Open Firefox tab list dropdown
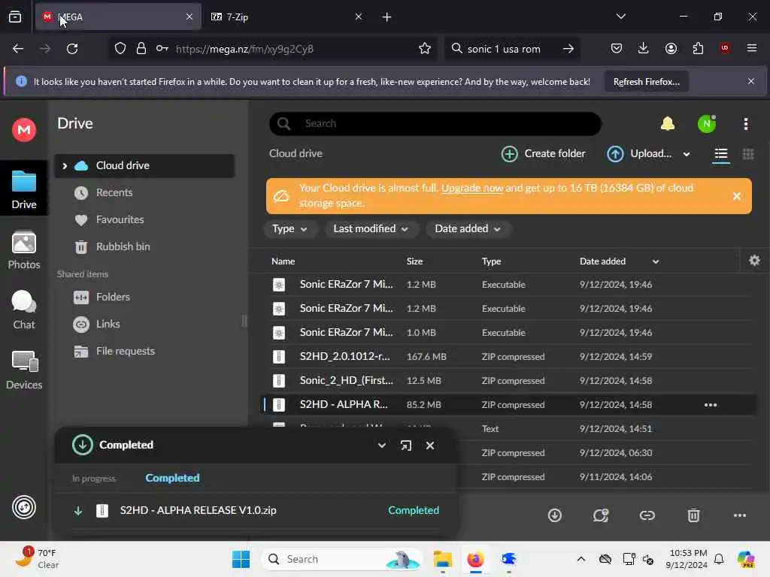This screenshot has width=770, height=577. click(620, 17)
